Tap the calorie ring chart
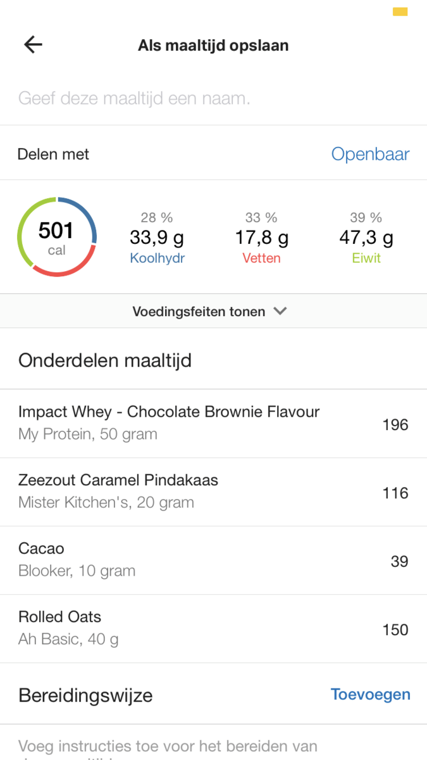 (57, 237)
